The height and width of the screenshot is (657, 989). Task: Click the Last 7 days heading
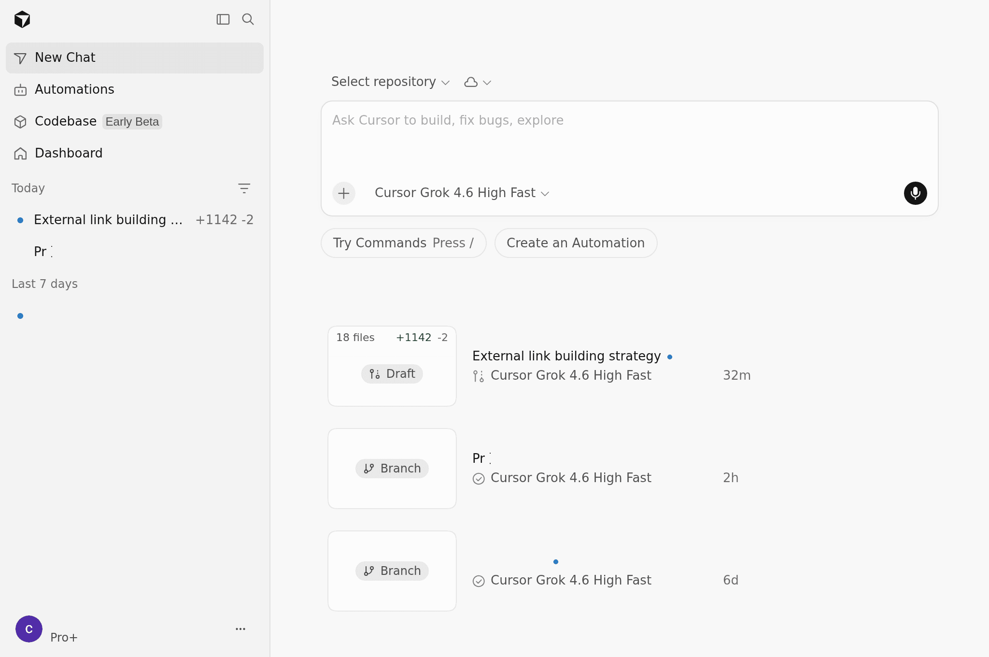[x=45, y=284]
